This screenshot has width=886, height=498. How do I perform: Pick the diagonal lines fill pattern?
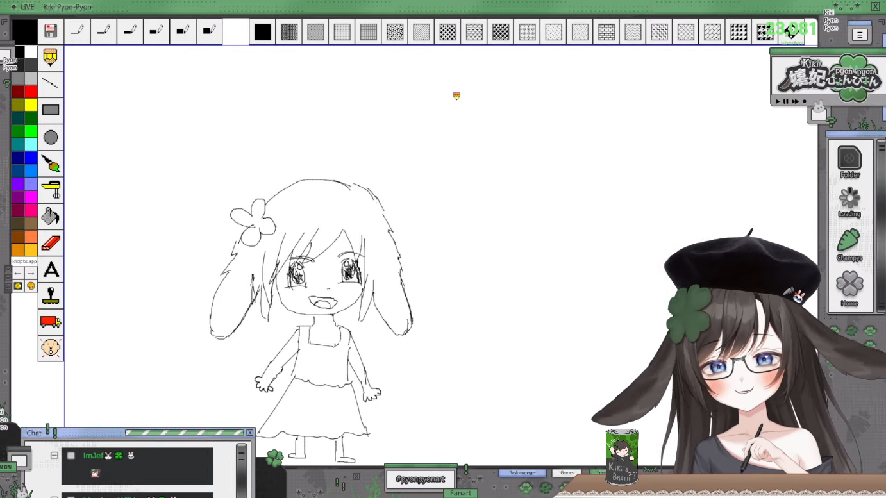click(x=421, y=32)
